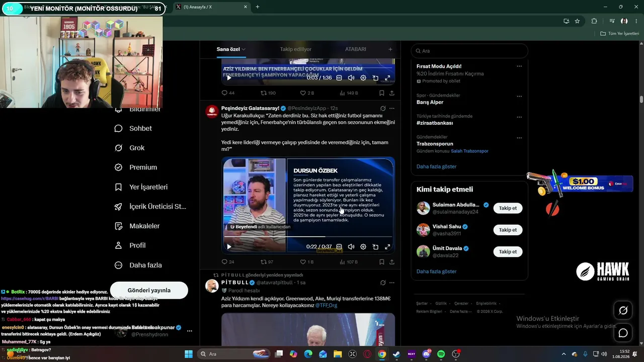
Task: Go fullscreen on the Dursun Özbek video
Action: [387, 247]
